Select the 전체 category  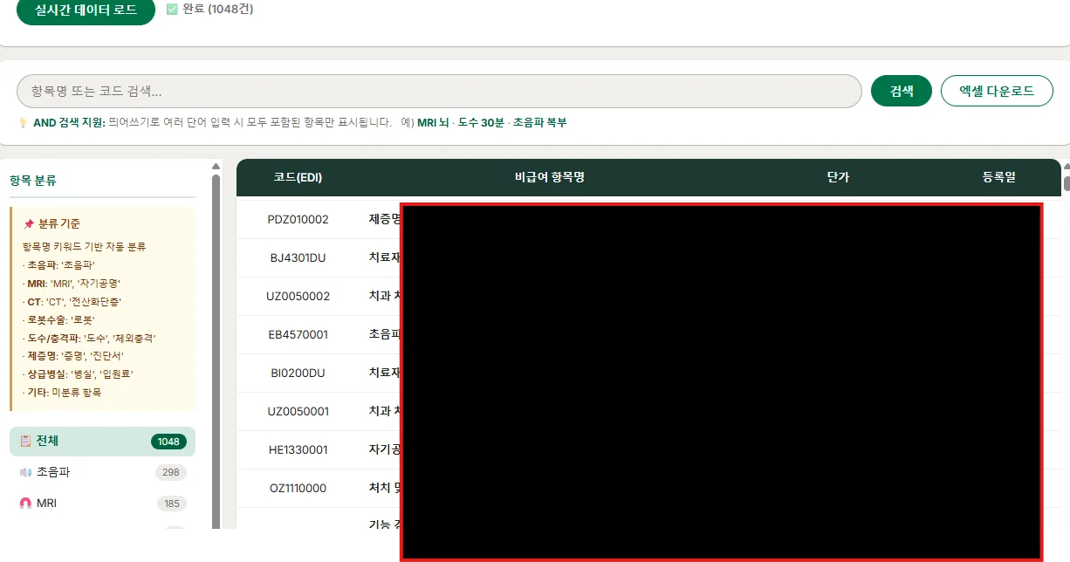point(102,442)
